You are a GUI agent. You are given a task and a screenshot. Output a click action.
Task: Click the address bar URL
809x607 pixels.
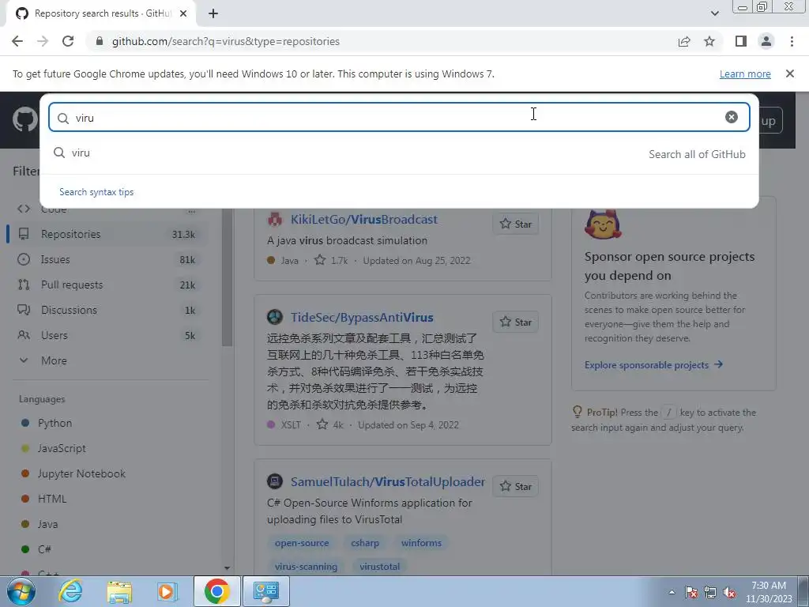(x=225, y=41)
